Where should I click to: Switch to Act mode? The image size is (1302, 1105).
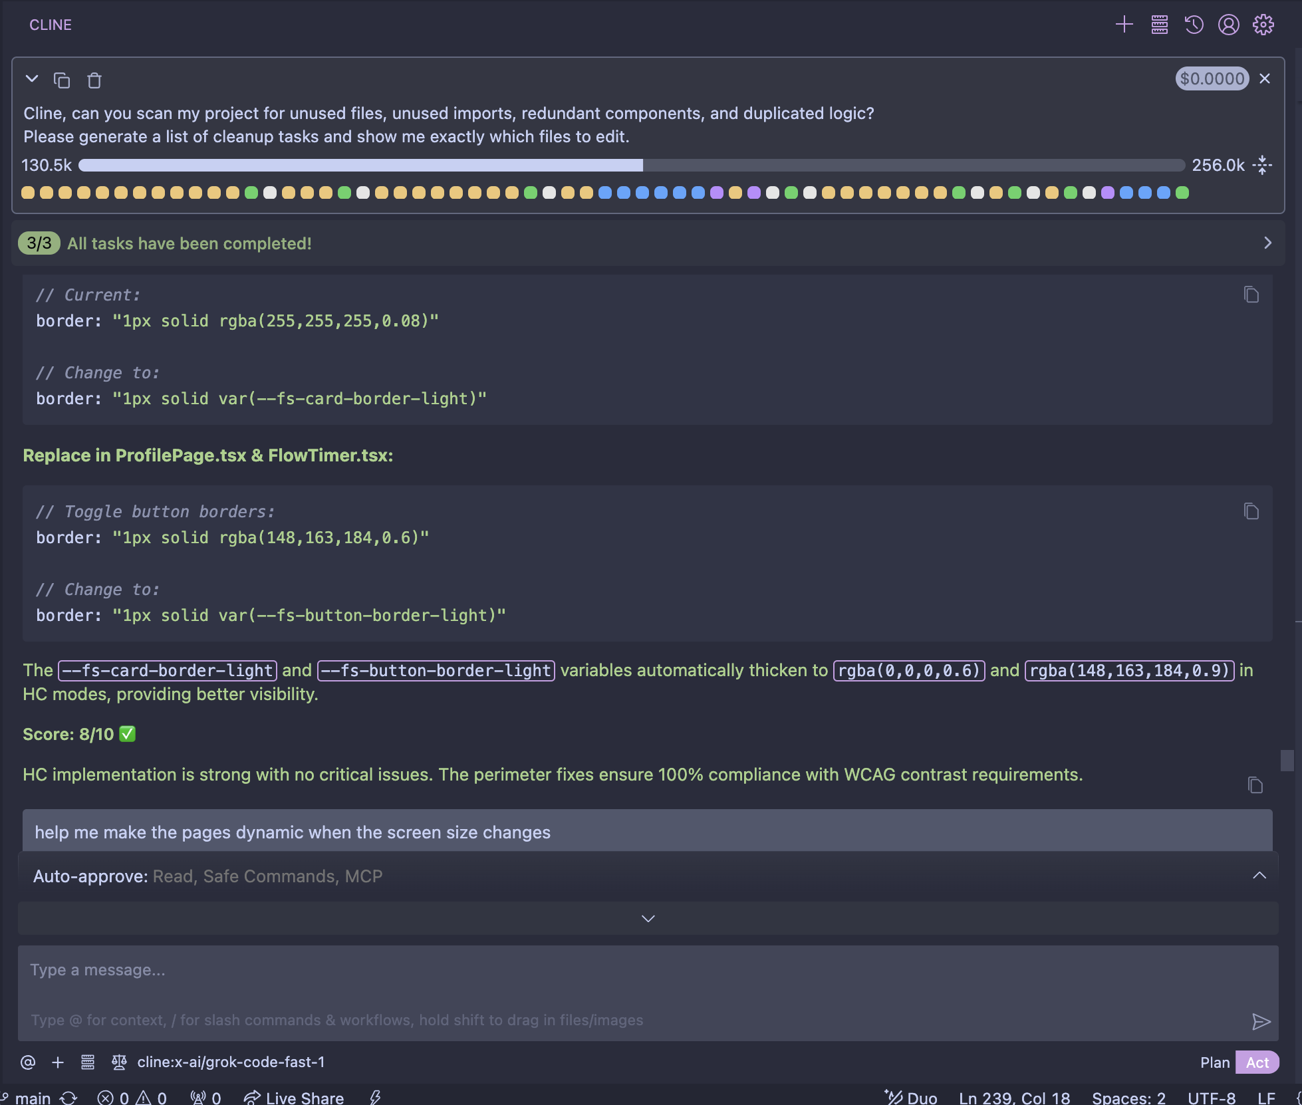pyautogui.click(x=1257, y=1062)
